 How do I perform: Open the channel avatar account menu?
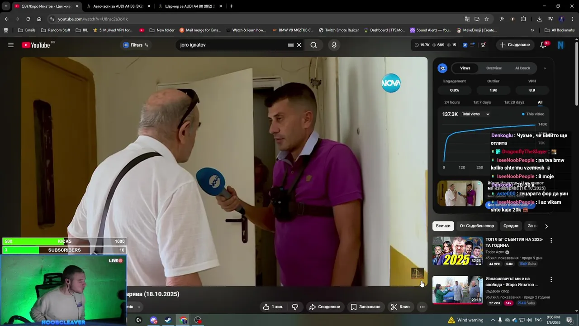[x=560, y=45]
